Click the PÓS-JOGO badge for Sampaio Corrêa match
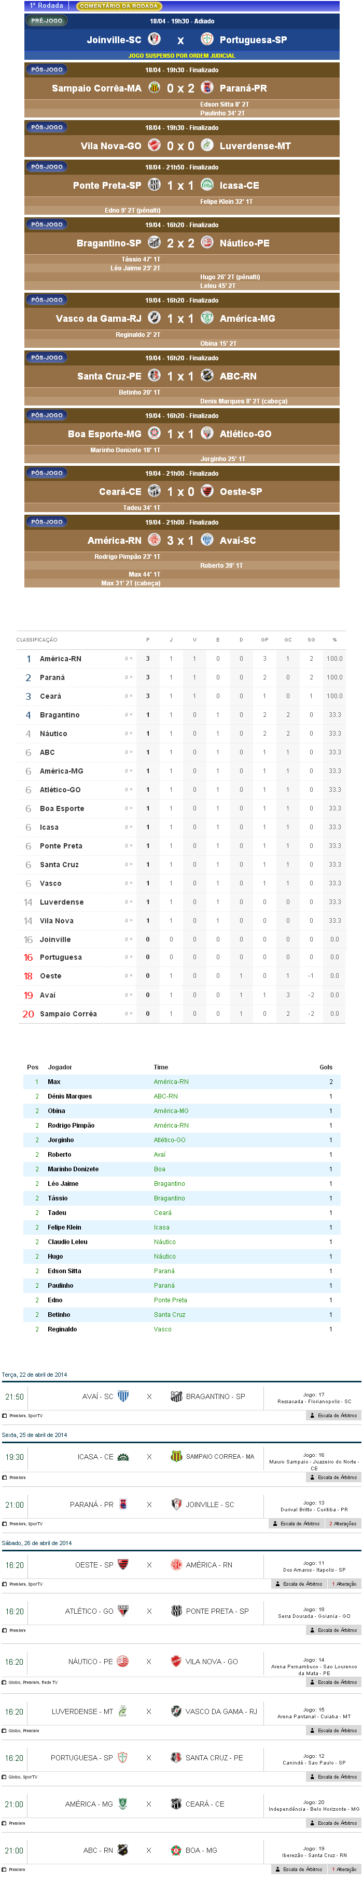The width and height of the screenshot is (363, 1882). pyautogui.click(x=47, y=70)
